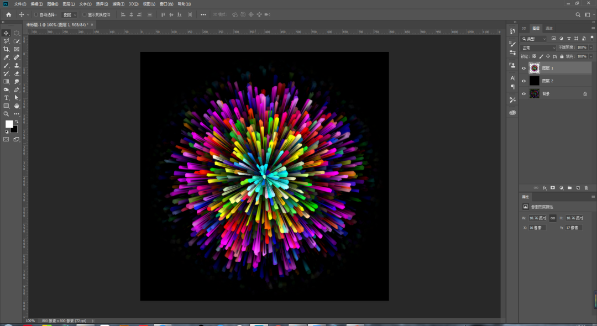This screenshot has height=326, width=597.
Task: Open the Layers panel flyout menu
Action: tap(593, 28)
